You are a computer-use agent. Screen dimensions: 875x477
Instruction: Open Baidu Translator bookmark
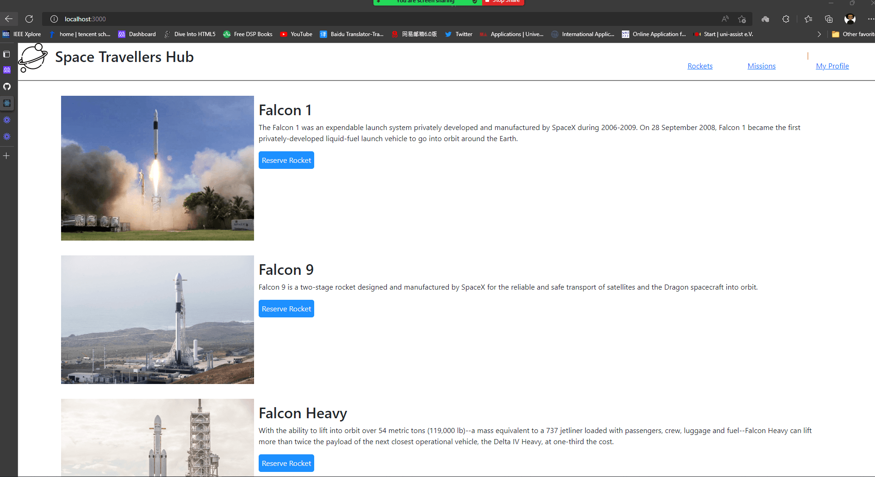352,34
